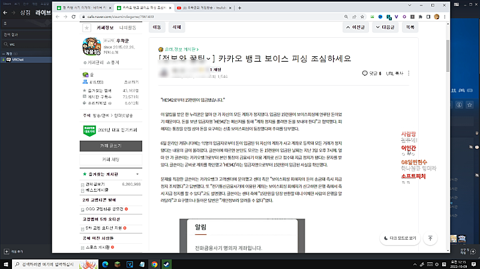Screen dimensions: 480x269
Task: Open Minecraft from the taskbar
Action: click(x=118, y=264)
